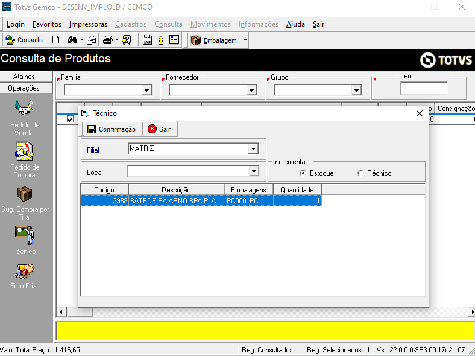Close the Técnico dialog with X

click(x=420, y=113)
